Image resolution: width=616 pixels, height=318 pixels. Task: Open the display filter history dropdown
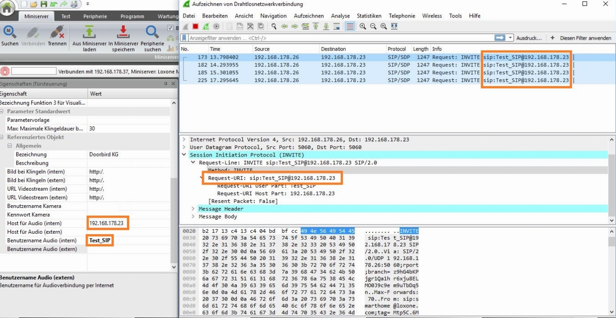point(511,38)
